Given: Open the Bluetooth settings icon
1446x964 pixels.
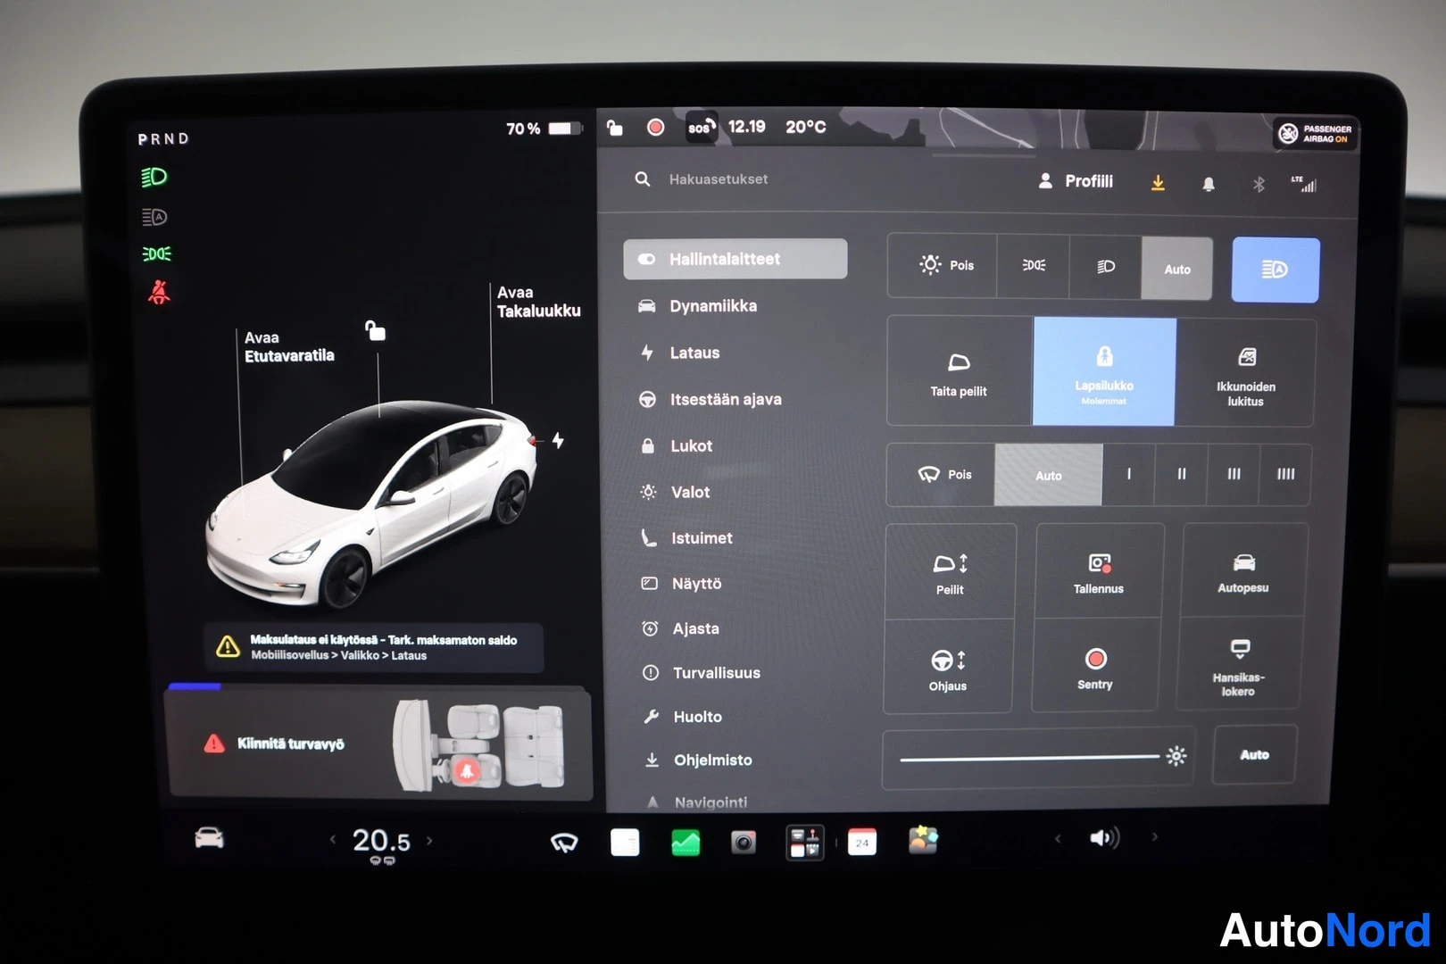Looking at the screenshot, I should pos(1259,185).
